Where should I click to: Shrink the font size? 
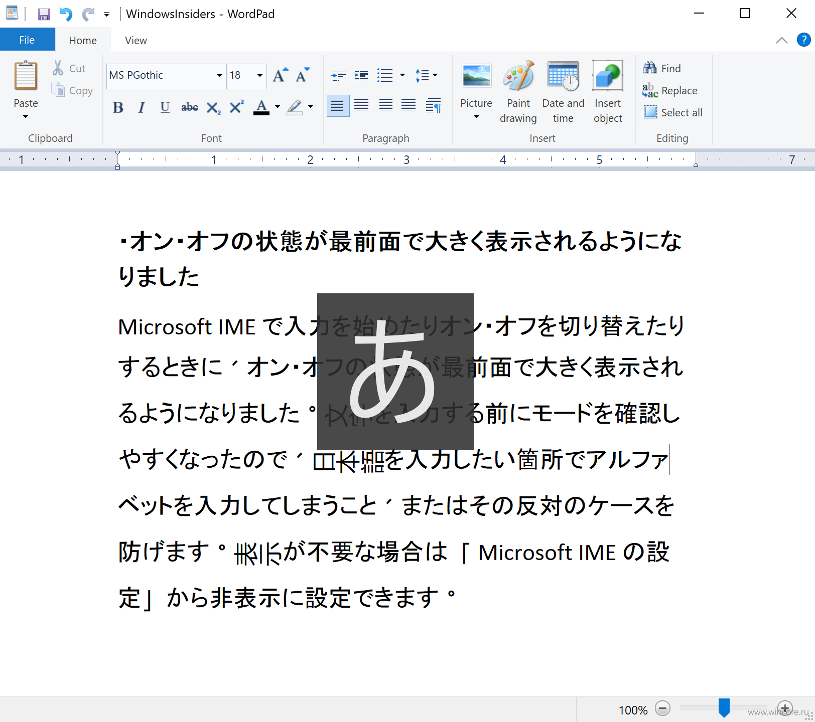coord(302,75)
